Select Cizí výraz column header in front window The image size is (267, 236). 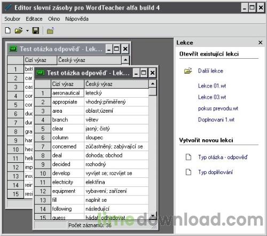(67, 84)
